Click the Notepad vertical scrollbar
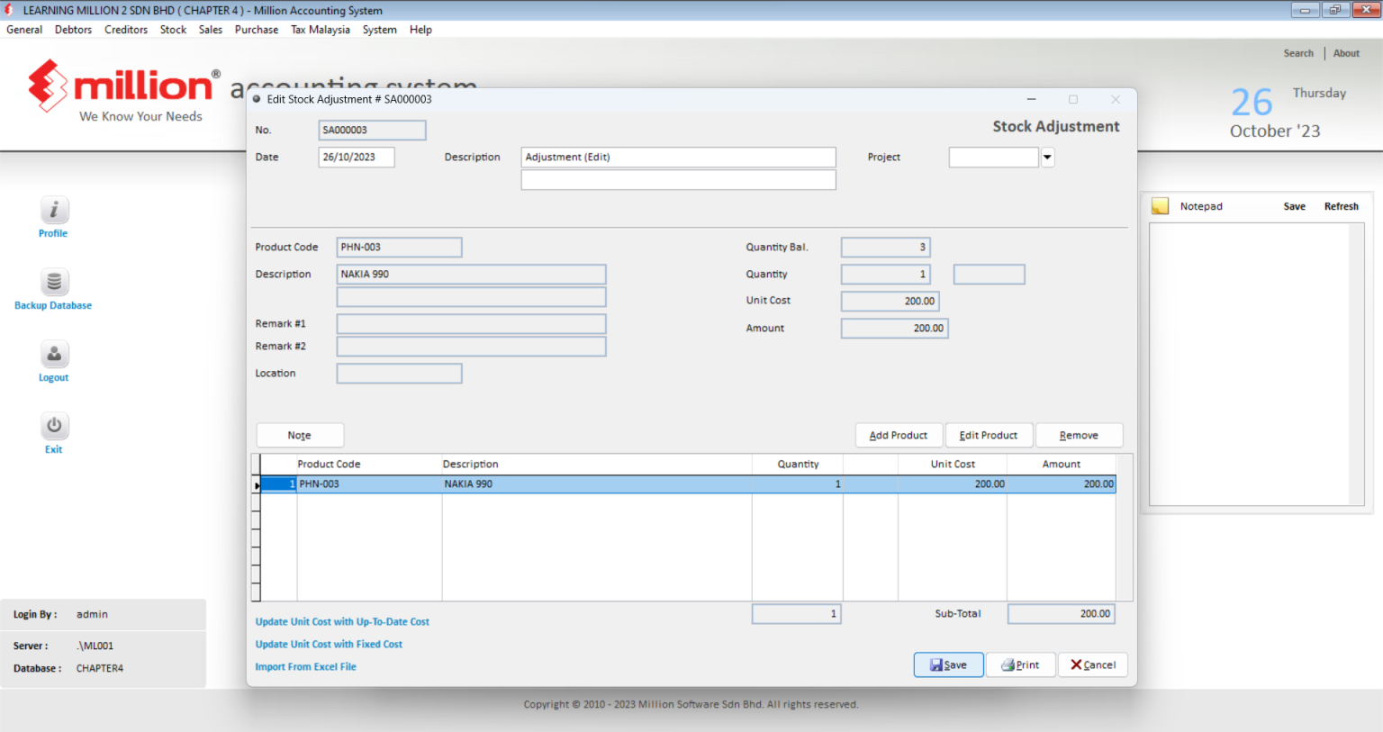Viewport: 1383px width, 732px height. click(x=1358, y=365)
